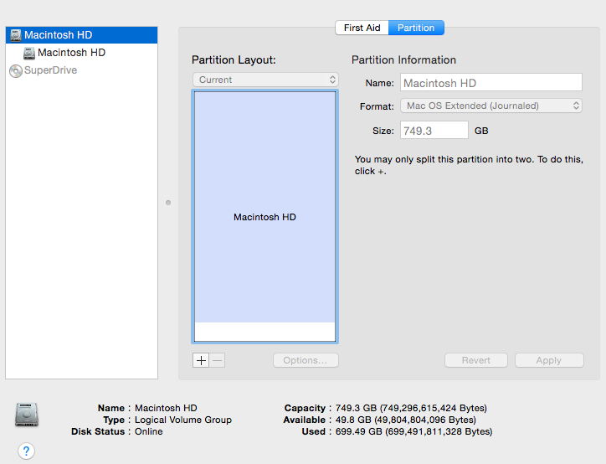Click the Revert button

[x=476, y=360]
